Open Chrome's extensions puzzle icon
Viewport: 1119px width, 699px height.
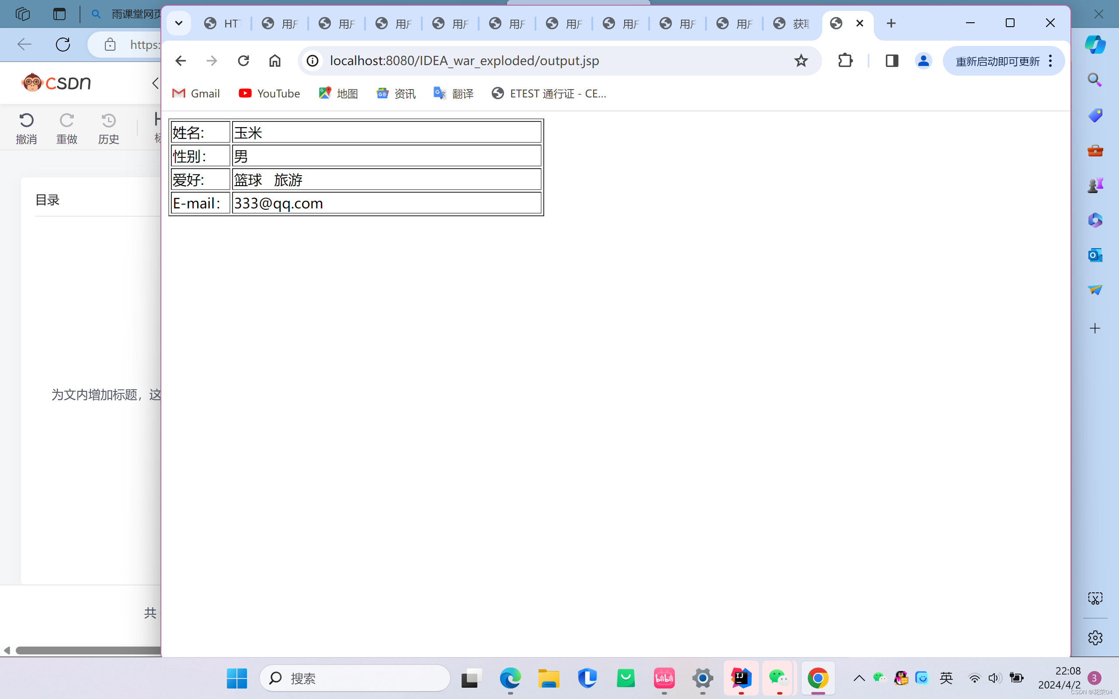(845, 61)
